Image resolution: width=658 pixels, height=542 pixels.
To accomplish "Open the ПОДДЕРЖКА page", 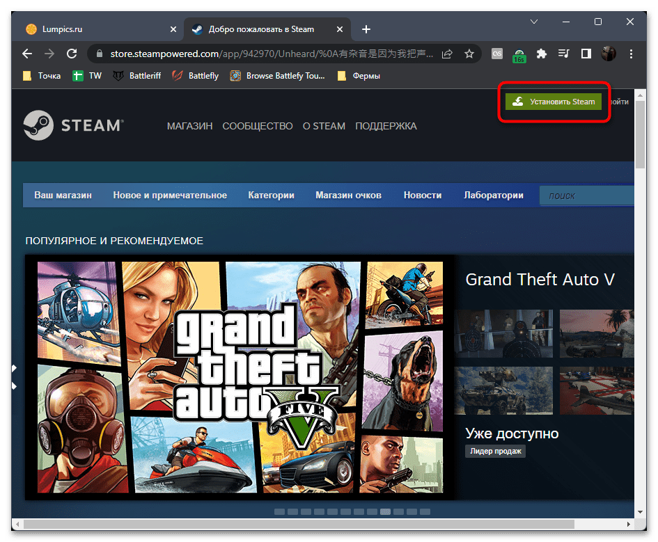I will (x=386, y=126).
